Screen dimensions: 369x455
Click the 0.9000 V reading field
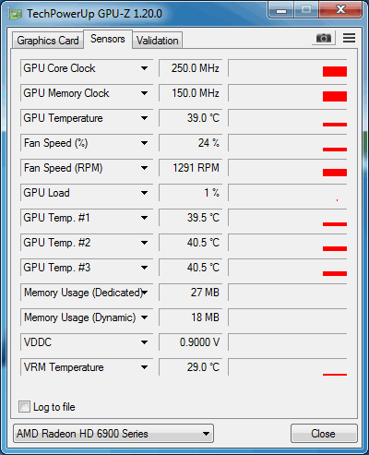pyautogui.click(x=190, y=342)
